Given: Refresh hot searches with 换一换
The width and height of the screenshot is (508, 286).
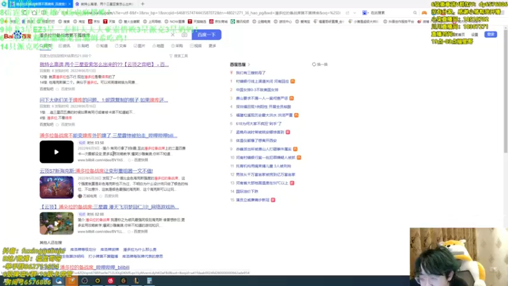Looking at the screenshot, I should click(x=320, y=65).
